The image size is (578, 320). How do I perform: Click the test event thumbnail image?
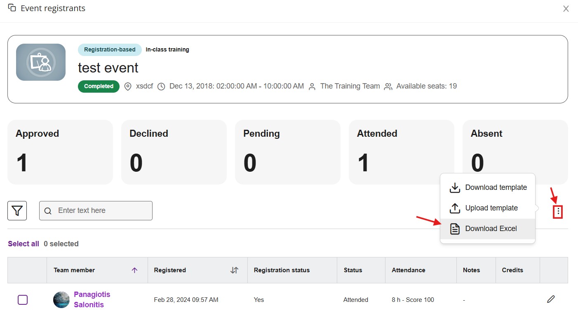(x=41, y=62)
